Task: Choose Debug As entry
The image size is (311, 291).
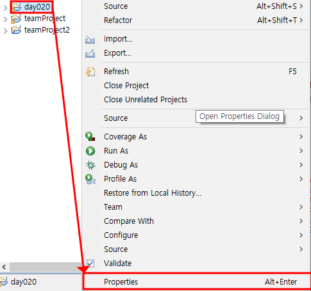Action: pyautogui.click(x=196, y=165)
